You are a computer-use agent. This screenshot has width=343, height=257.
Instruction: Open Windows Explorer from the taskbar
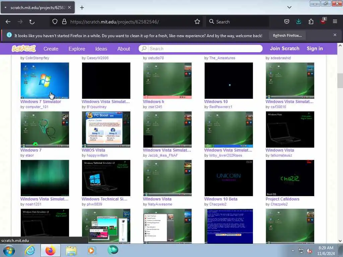[x=71, y=251]
